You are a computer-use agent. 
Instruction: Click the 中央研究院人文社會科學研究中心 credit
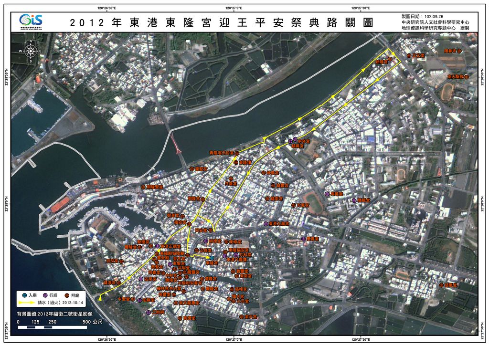click(435, 22)
